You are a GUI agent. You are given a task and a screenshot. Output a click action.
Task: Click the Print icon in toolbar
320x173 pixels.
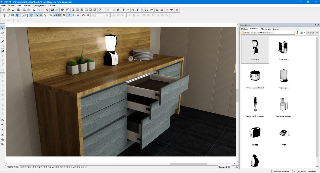[24, 10]
